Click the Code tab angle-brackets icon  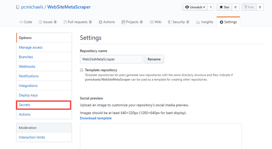click(x=21, y=22)
